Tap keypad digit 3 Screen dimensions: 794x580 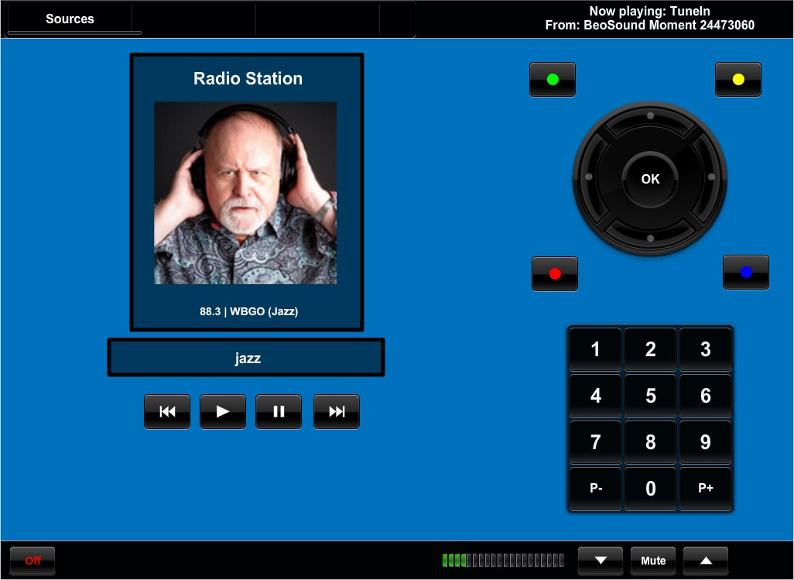[705, 349]
